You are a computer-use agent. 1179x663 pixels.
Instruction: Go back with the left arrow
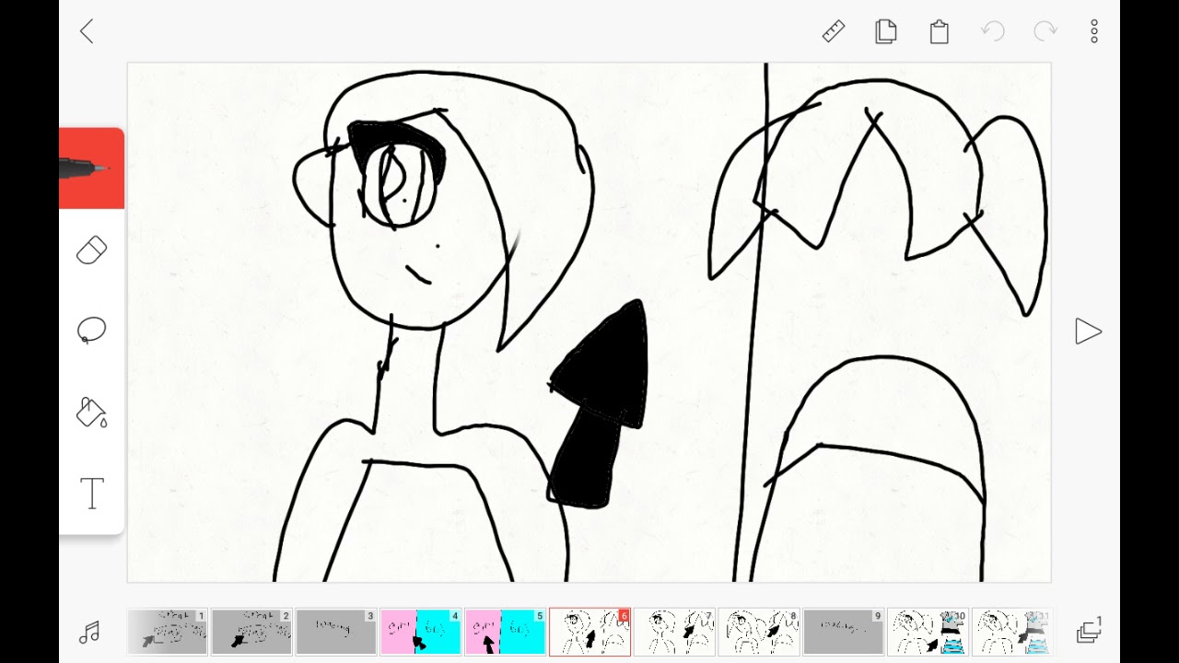pos(87,31)
